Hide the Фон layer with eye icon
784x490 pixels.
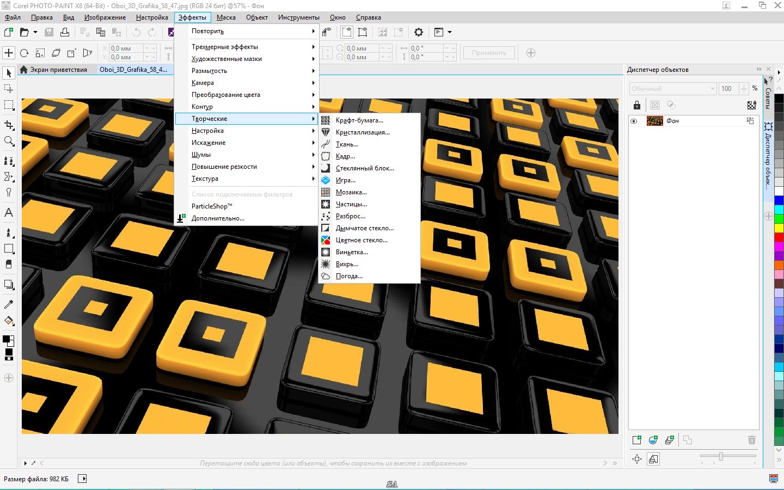[x=634, y=121]
